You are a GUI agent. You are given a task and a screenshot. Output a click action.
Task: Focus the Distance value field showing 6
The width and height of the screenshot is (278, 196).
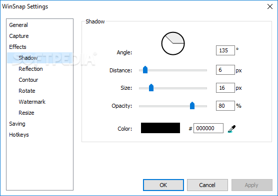point(225,70)
